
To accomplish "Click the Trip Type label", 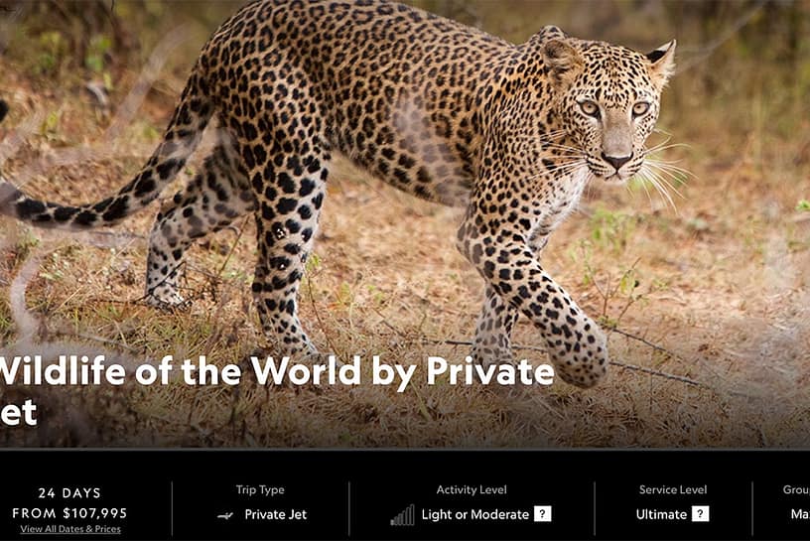I will click(x=260, y=489).
